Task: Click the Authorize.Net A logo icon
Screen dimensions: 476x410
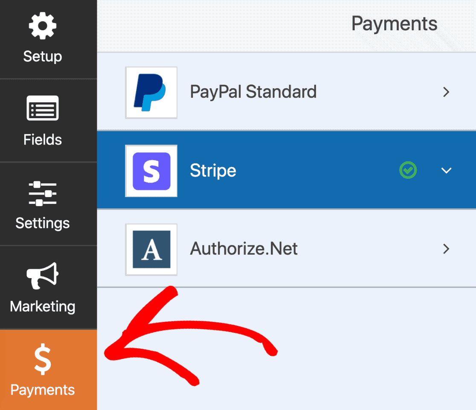Action: click(151, 250)
